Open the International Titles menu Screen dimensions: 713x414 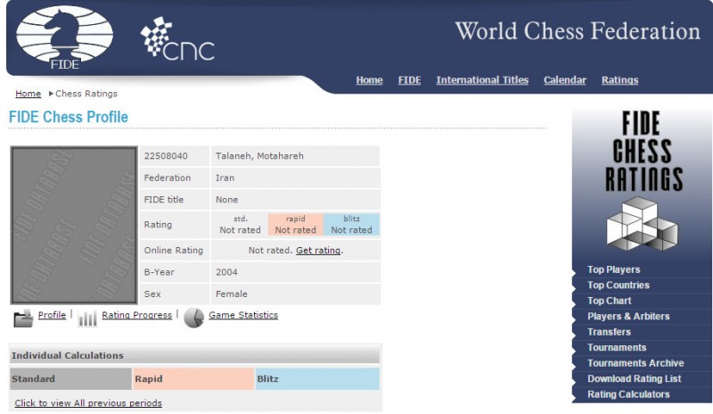pyautogui.click(x=482, y=80)
